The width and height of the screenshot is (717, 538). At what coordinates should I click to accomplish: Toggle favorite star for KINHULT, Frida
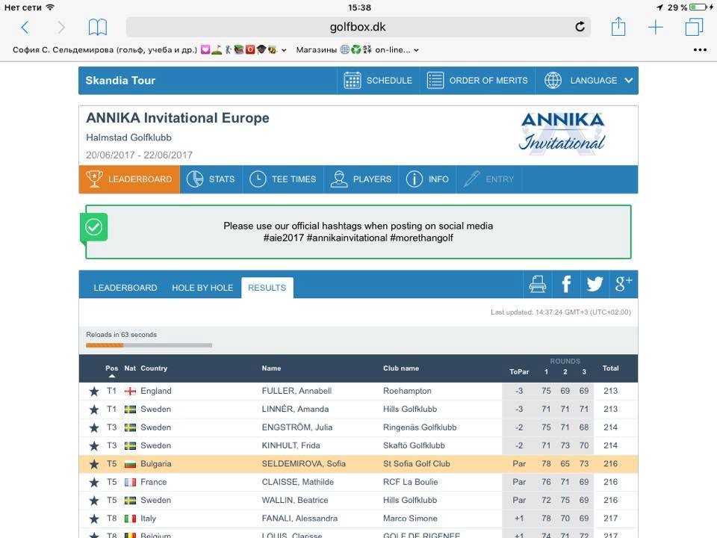click(x=94, y=446)
